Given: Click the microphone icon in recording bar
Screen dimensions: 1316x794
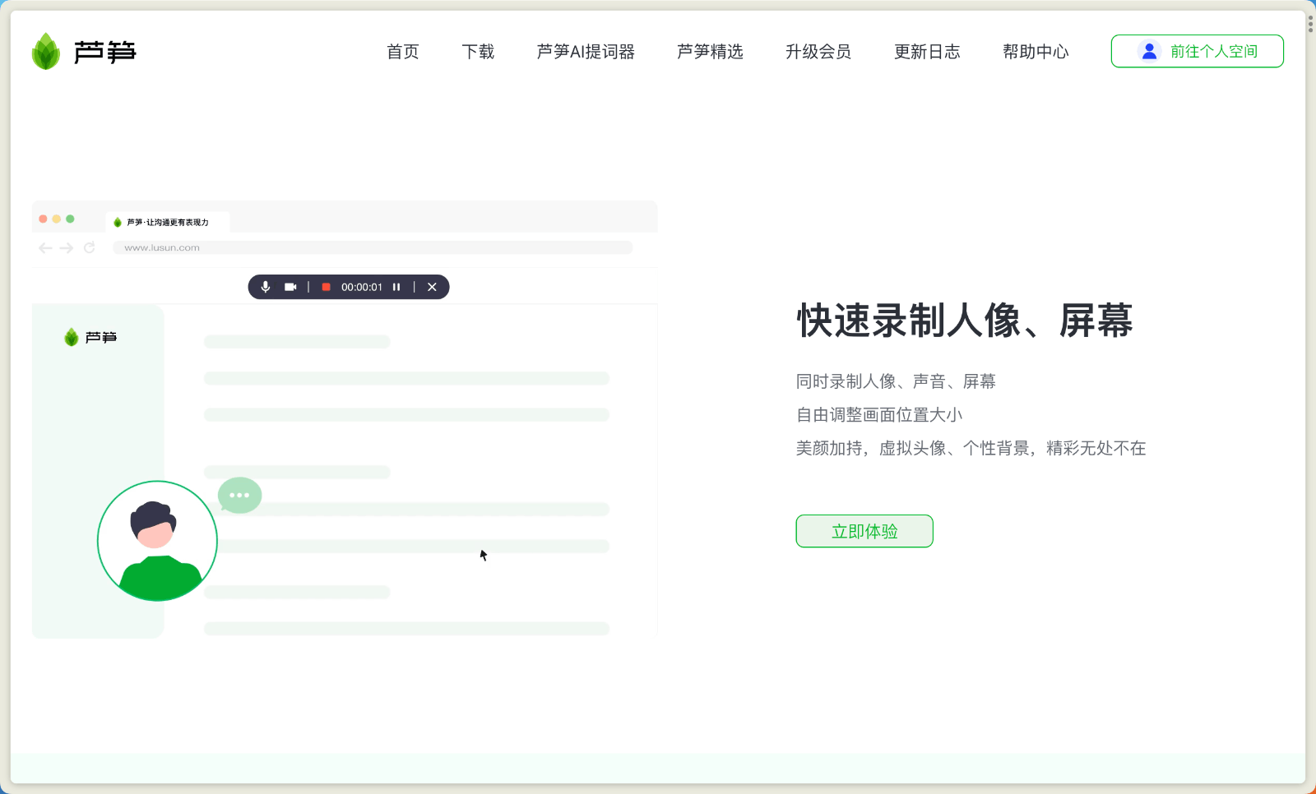Looking at the screenshot, I should pos(266,287).
